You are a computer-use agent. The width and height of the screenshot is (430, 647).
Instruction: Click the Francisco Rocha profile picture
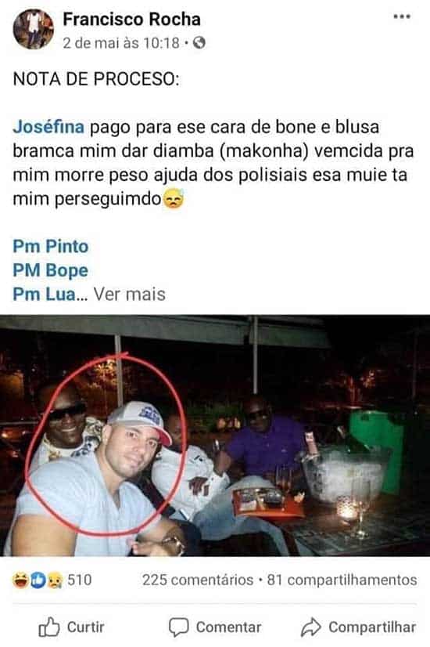coord(34,29)
